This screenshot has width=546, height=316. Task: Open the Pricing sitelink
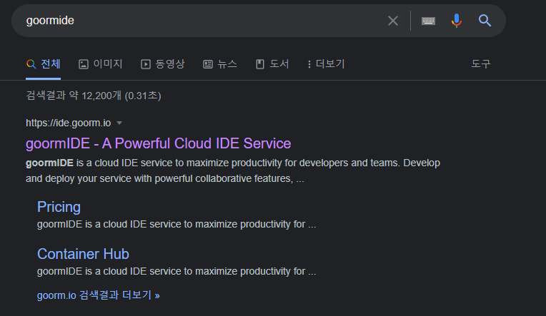(59, 207)
